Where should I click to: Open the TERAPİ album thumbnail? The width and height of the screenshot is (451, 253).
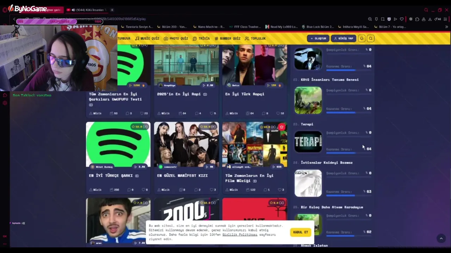coord(308,142)
